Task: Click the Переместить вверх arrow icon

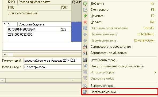Action: (85, 34)
